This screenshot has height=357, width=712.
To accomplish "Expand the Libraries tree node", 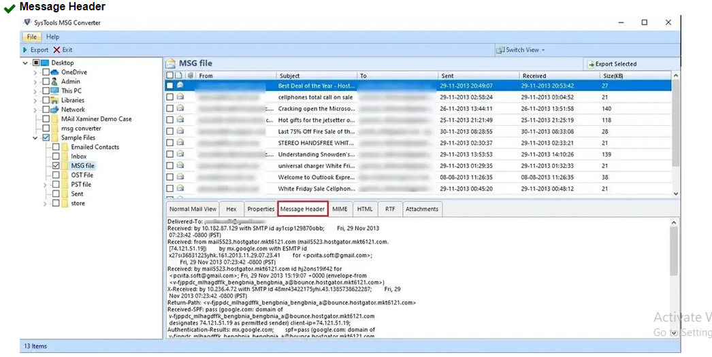I will pos(35,100).
